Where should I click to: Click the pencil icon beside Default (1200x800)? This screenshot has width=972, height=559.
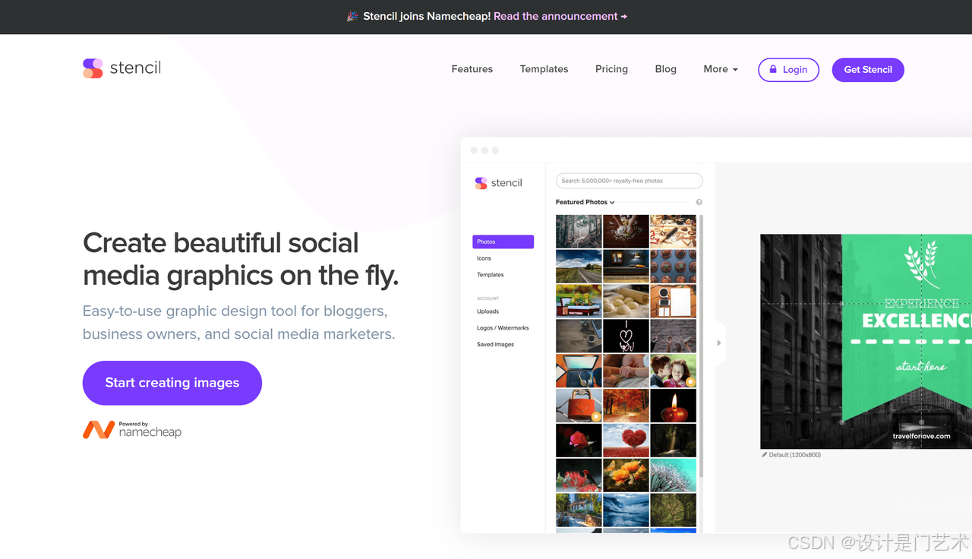tap(765, 455)
